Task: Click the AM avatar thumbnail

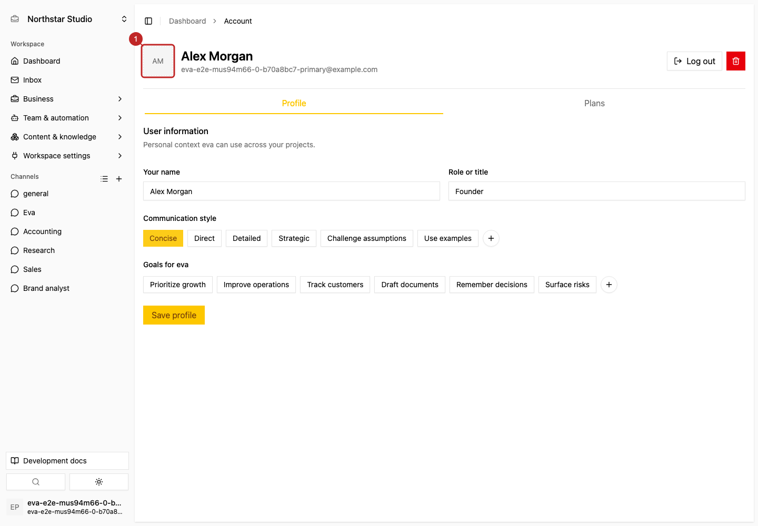Action: 158,61
